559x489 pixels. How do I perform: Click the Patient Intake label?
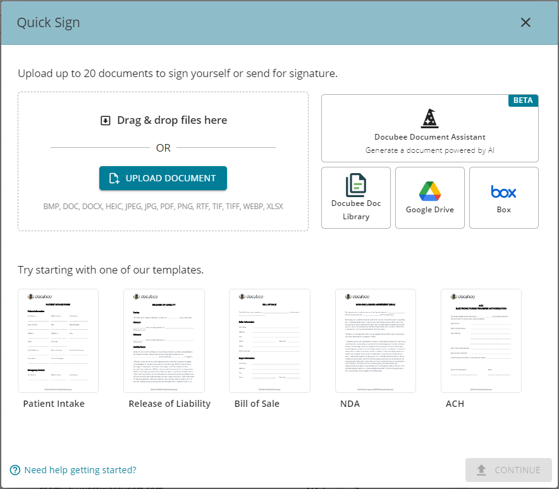click(54, 404)
